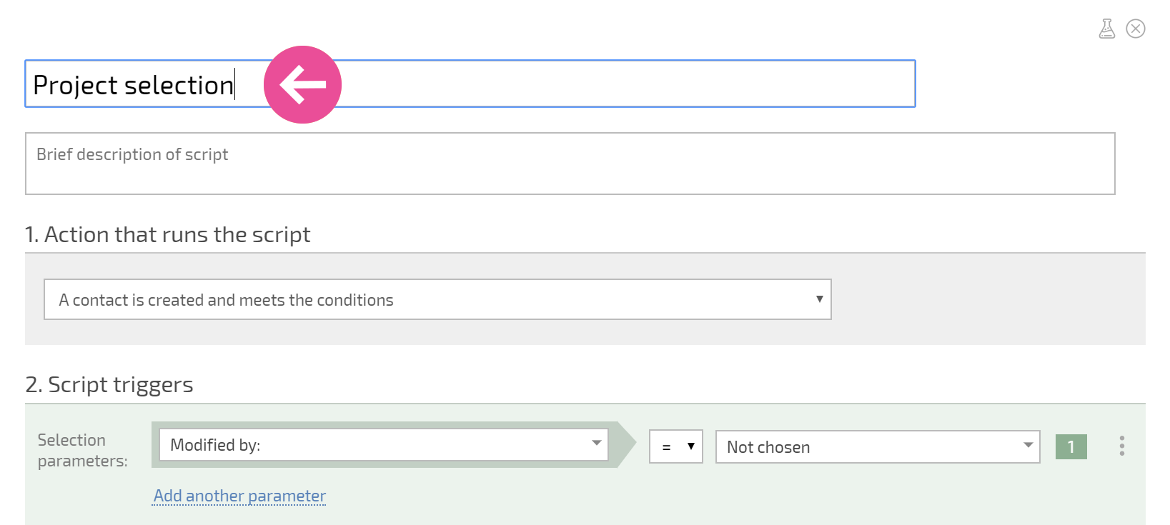This screenshot has height=525, width=1170.
Task: Click the Selection parameters label
Action: tap(82, 450)
